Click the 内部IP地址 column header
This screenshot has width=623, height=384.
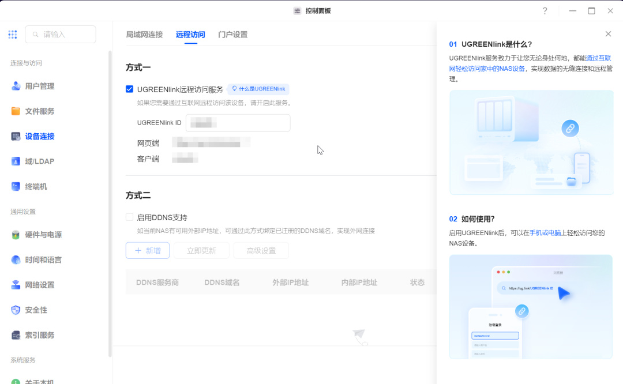(359, 283)
